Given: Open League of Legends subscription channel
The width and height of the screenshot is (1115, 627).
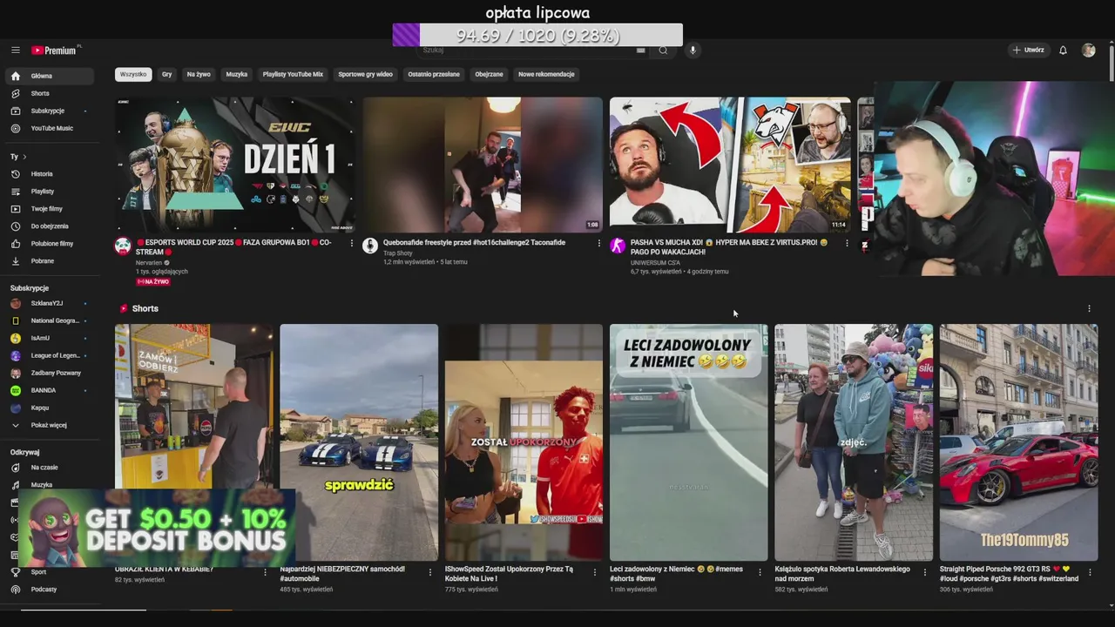Looking at the screenshot, I should [x=49, y=355].
